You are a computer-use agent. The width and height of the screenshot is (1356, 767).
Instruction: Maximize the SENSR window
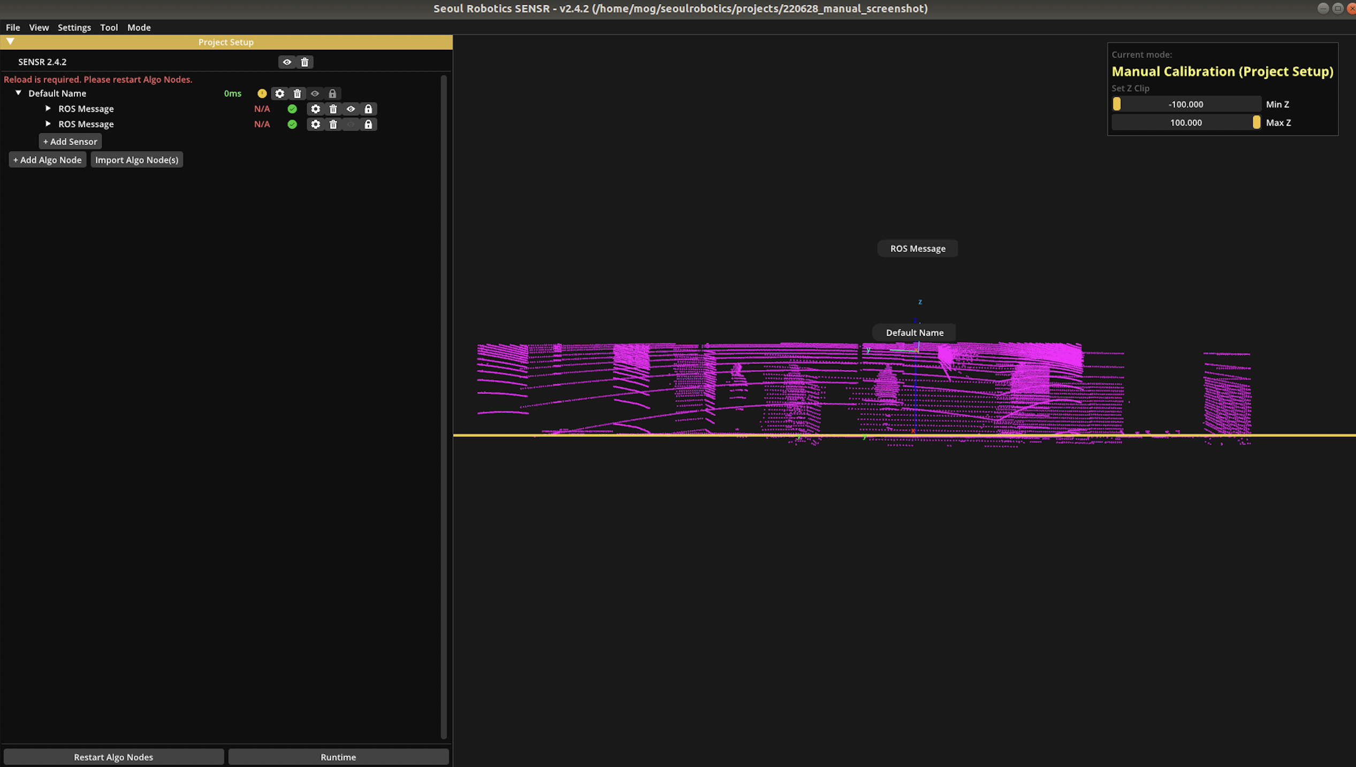coord(1338,9)
